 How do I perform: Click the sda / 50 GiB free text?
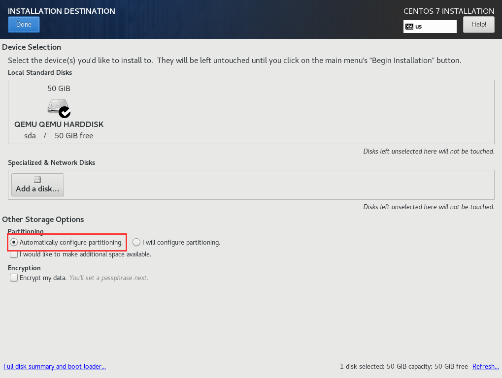click(x=59, y=135)
